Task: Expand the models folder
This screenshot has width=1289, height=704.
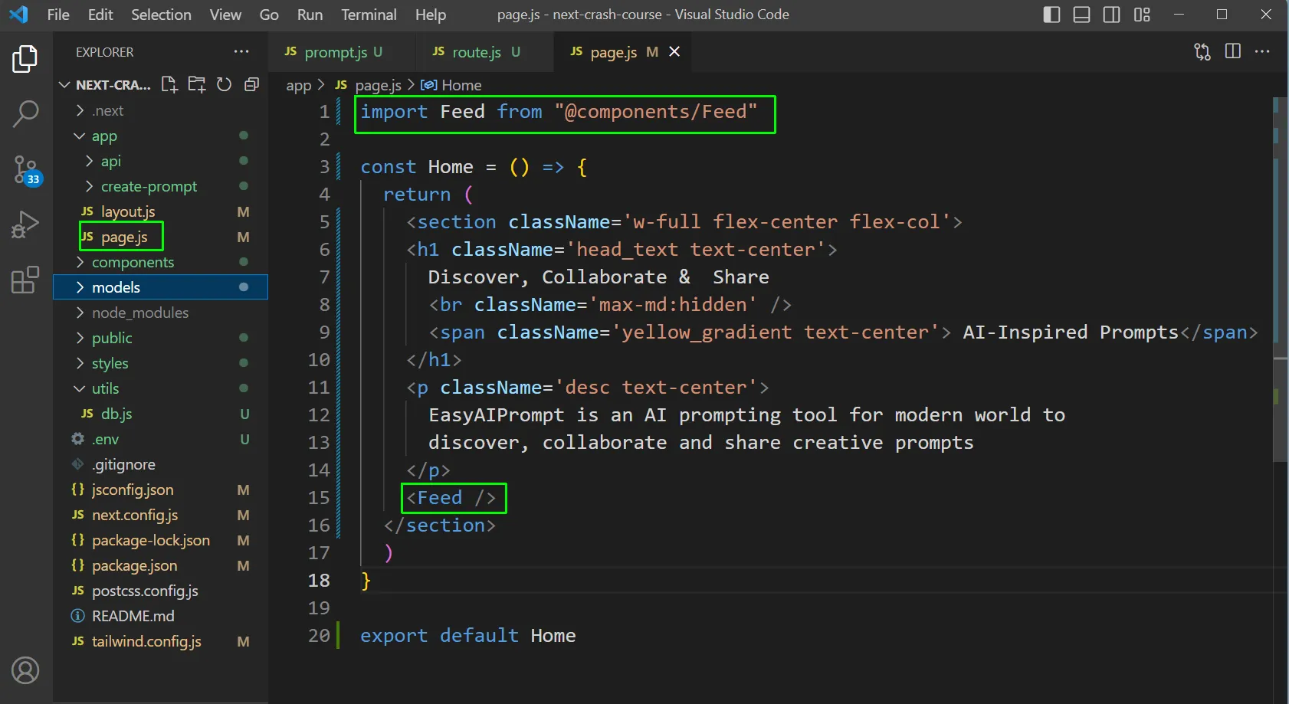Action: 161,287
